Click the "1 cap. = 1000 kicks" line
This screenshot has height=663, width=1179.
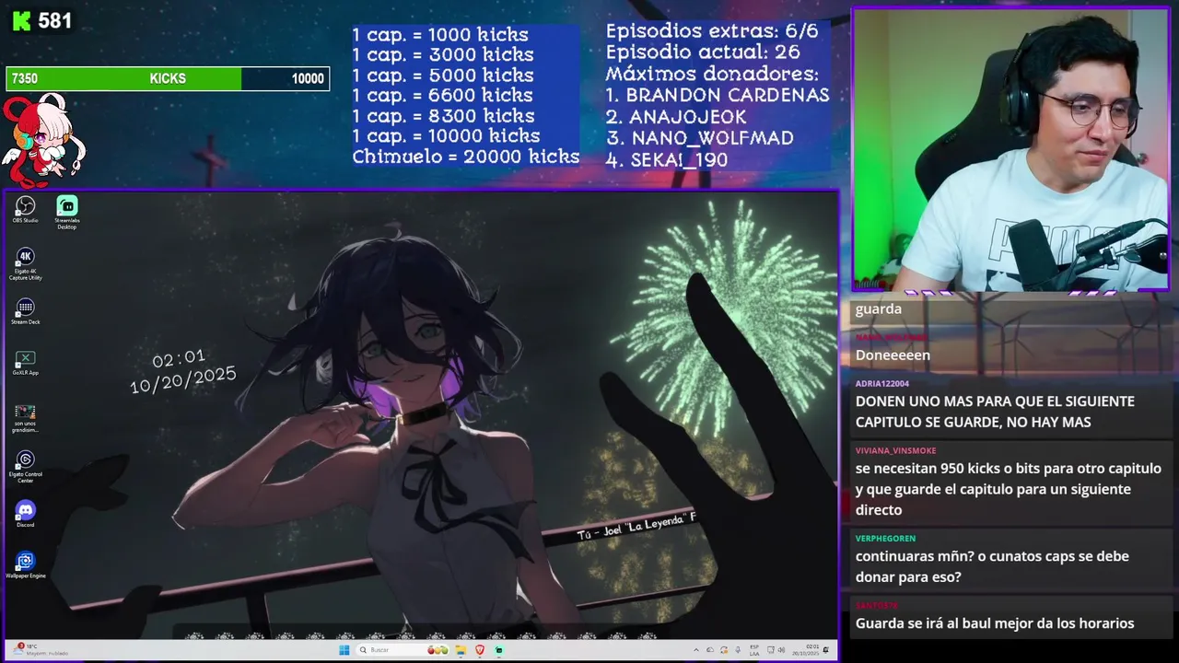[x=440, y=34]
